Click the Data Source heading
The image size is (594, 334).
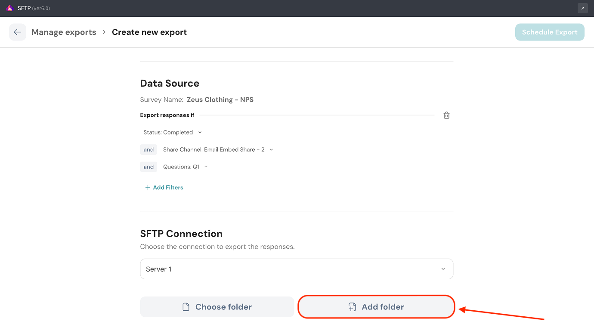170,84
